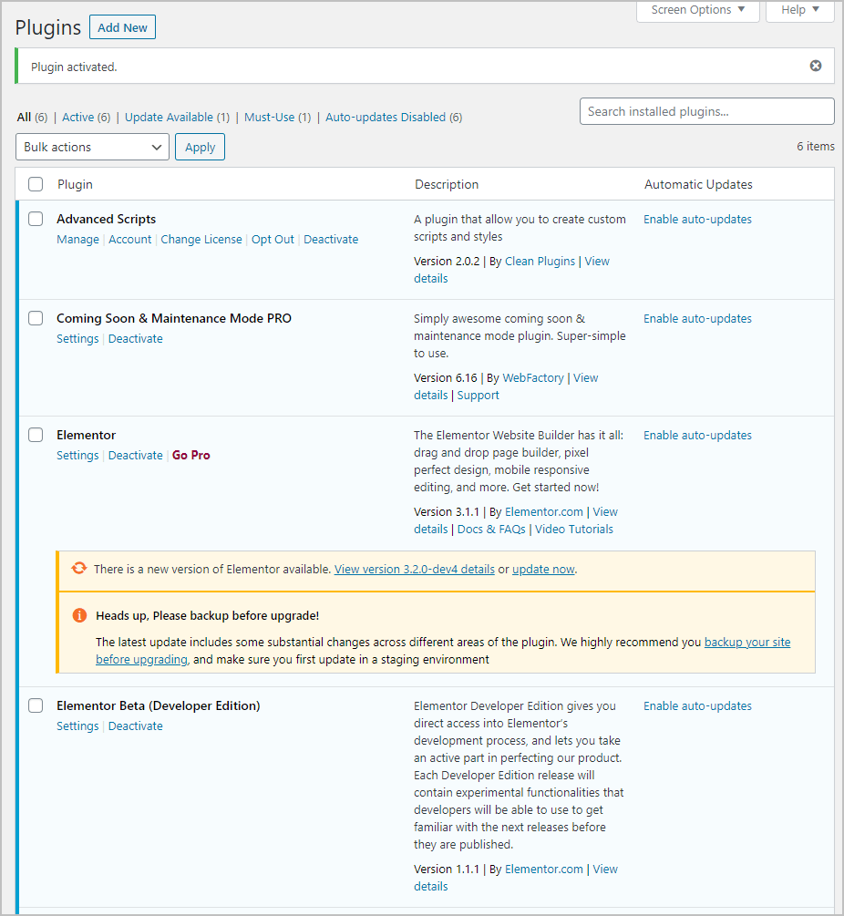The width and height of the screenshot is (844, 916).
Task: Click the Apply button
Action: (200, 147)
